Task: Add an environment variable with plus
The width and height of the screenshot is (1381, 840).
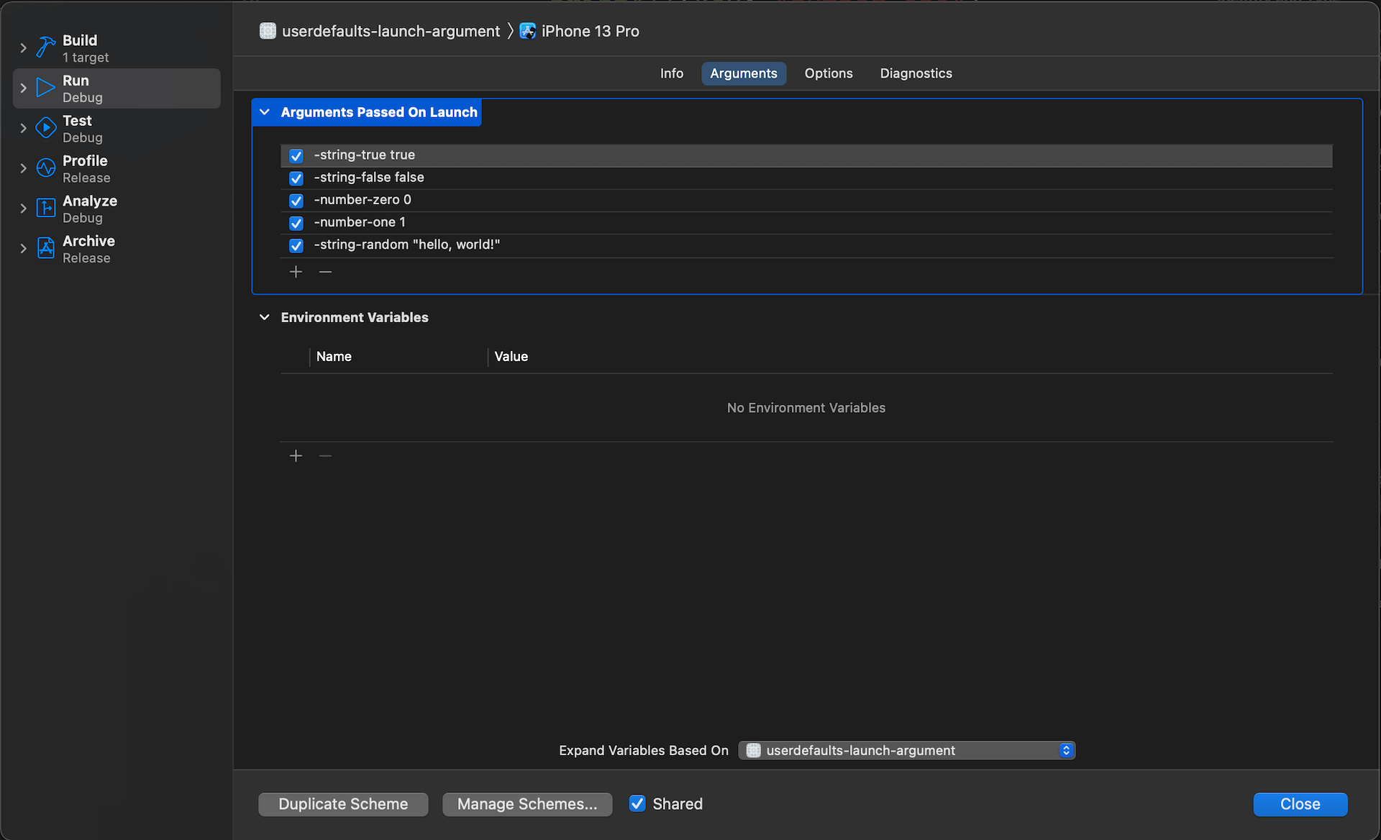Action: [x=296, y=456]
